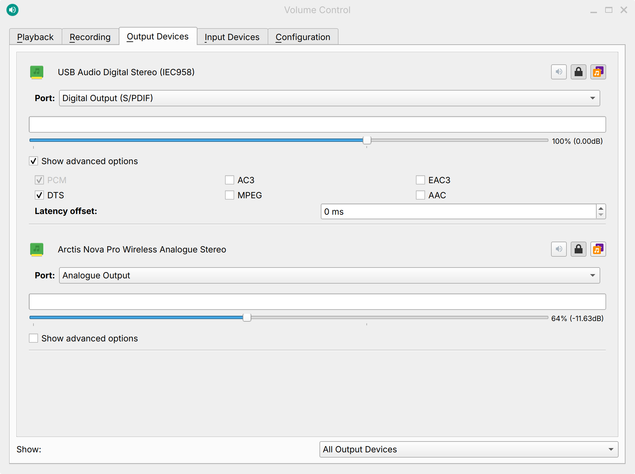The width and height of the screenshot is (635, 474).
Task: Click the Arctis Nova Pro volume slider handle
Action: pos(247,317)
